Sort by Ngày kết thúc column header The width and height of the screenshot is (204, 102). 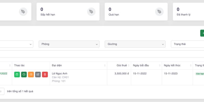(x=177, y=65)
